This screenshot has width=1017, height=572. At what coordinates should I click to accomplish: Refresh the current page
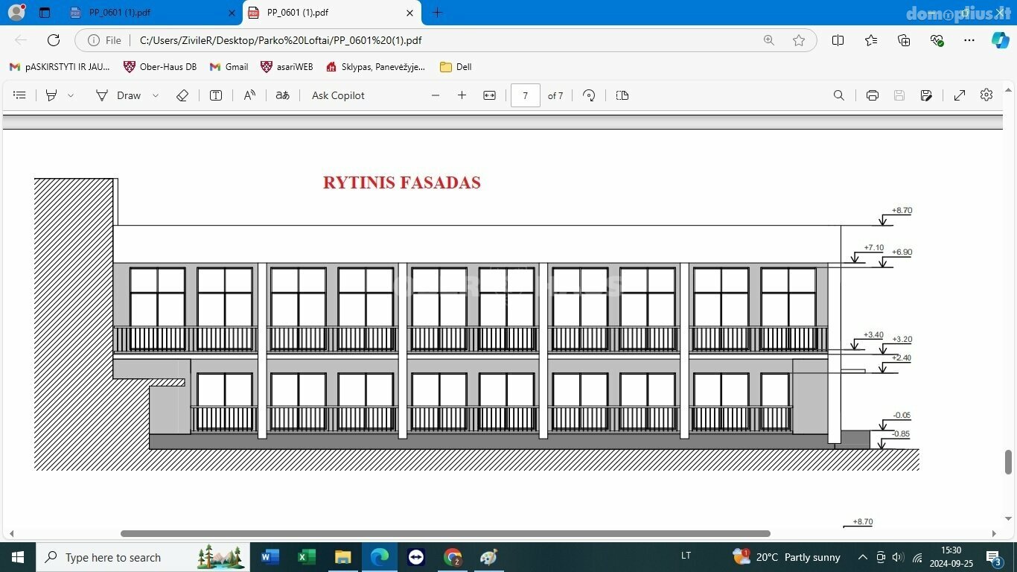click(54, 40)
